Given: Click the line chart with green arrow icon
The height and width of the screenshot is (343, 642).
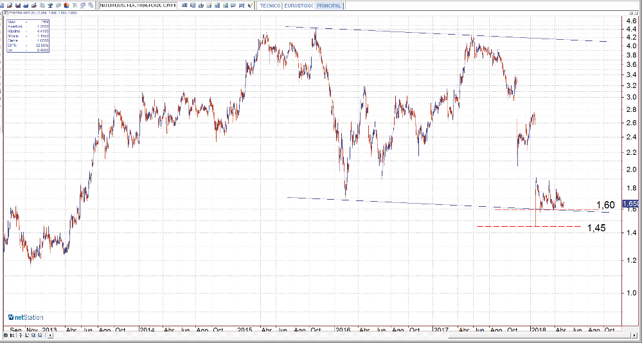Looking at the screenshot, I should [x=225, y=5].
